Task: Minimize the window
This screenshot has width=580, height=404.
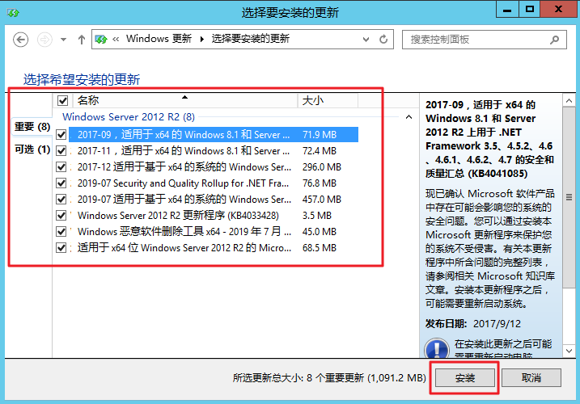Action: point(507,9)
